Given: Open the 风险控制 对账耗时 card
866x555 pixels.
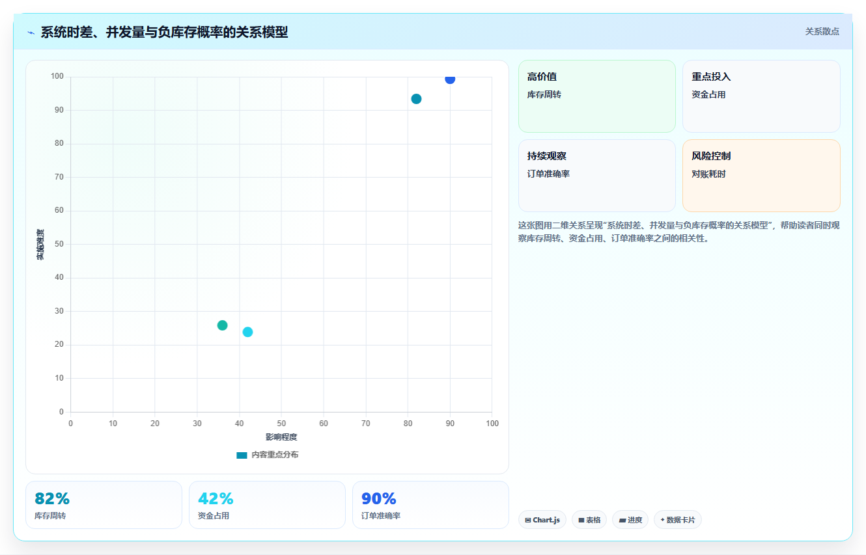Looking at the screenshot, I should pyautogui.click(x=761, y=176).
